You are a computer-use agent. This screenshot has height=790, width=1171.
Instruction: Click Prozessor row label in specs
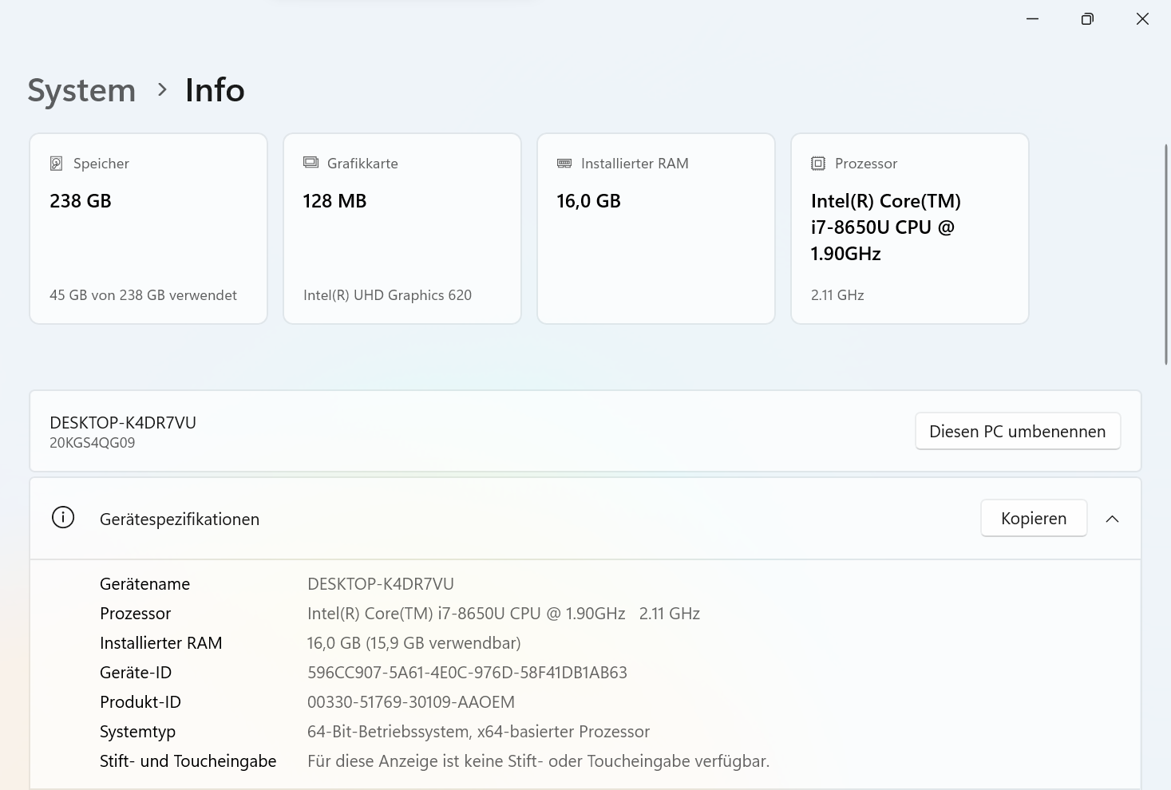[x=135, y=614]
